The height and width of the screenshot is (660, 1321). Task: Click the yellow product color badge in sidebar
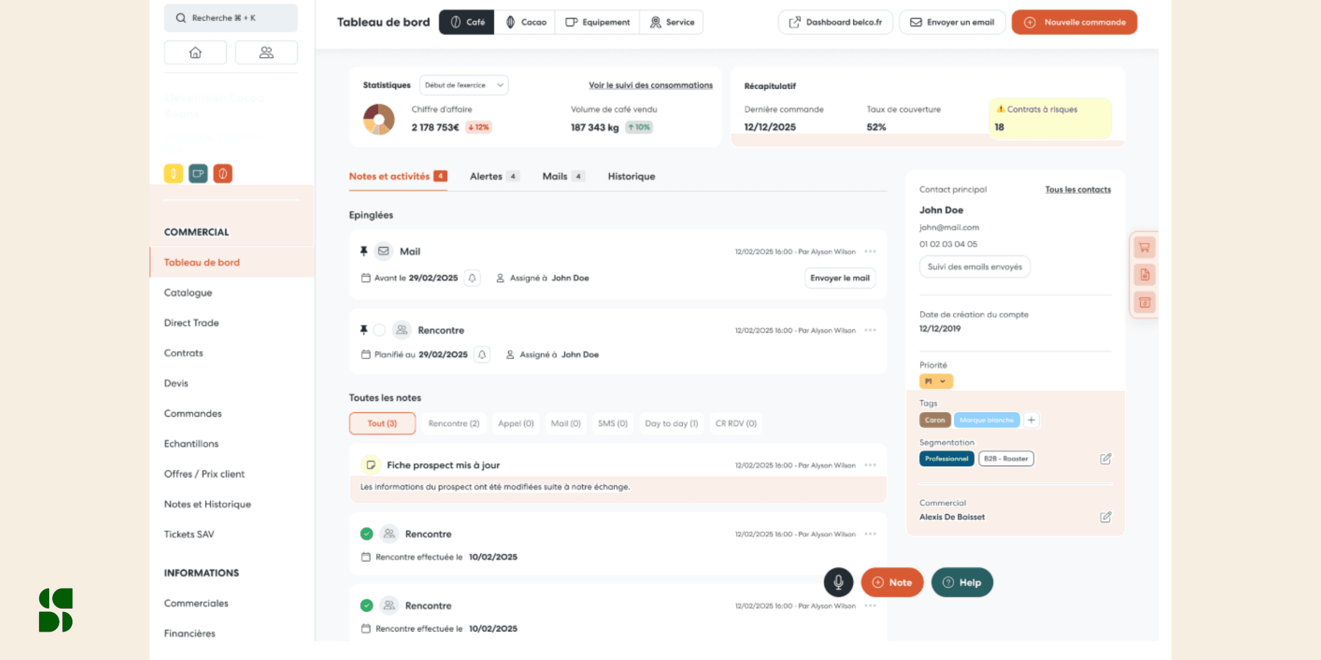[173, 173]
